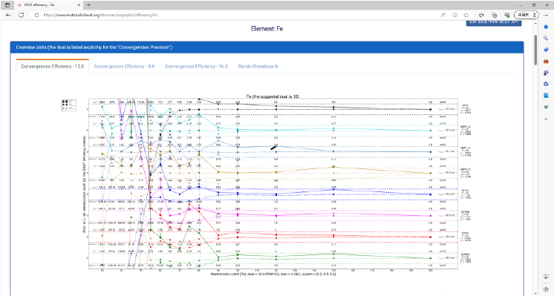Viewport: 554px width, 296px height.
Task: Switch to Convergences Efficiency - 8.0 tab
Action: [x=124, y=66]
